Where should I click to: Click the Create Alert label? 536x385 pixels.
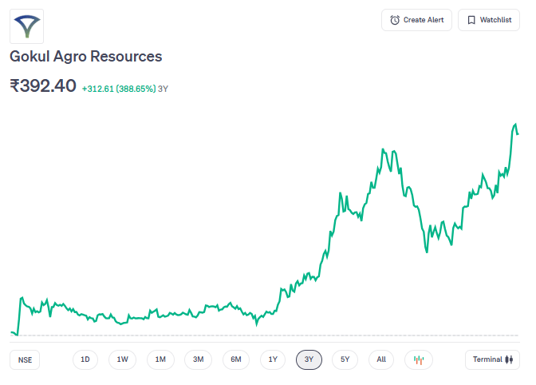(424, 20)
